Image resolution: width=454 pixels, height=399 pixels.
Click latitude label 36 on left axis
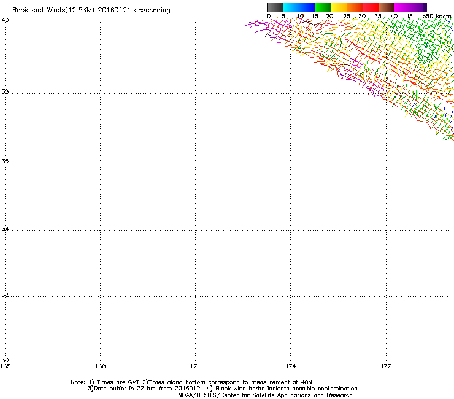pos(5,161)
